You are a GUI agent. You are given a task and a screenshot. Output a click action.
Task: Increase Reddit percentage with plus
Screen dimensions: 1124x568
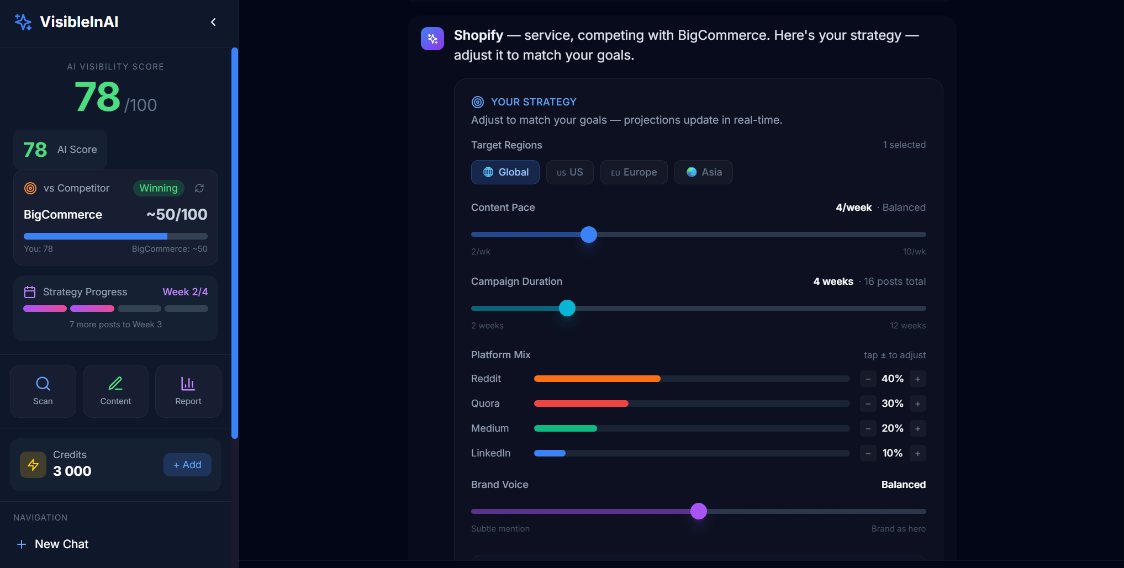[918, 379]
